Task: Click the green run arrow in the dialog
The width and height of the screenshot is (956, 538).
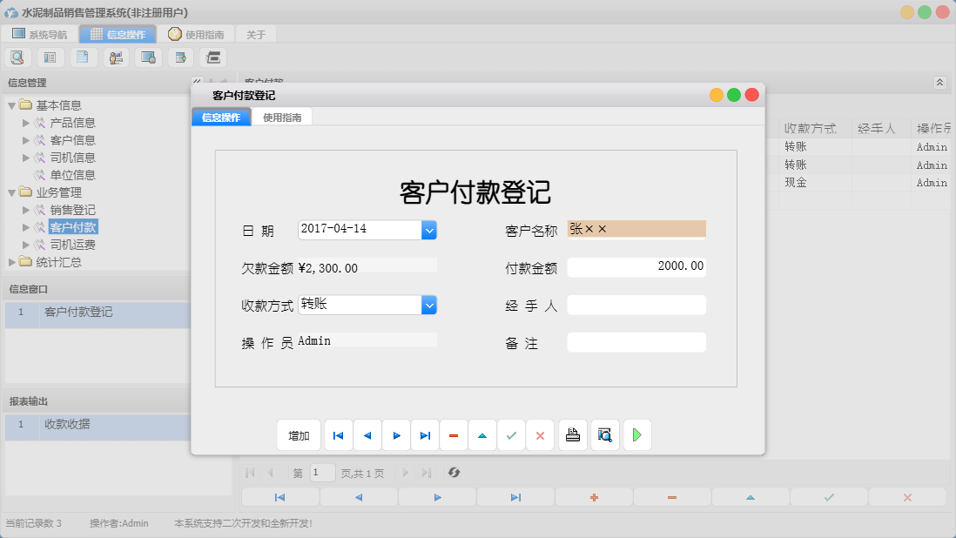Action: pyautogui.click(x=636, y=434)
